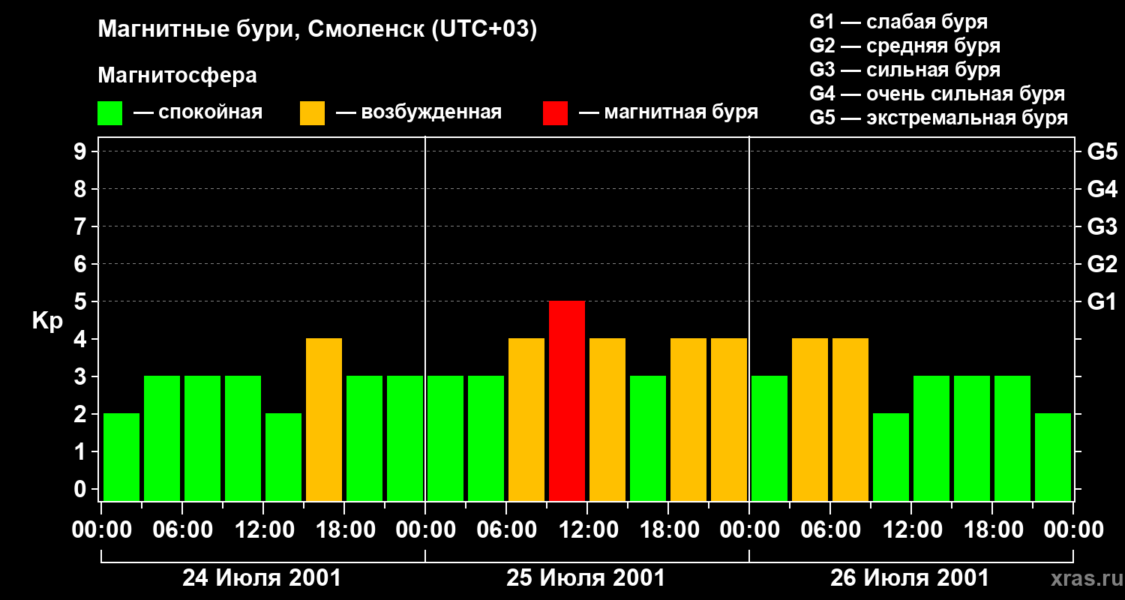This screenshot has width=1125, height=600.
Task: Select the orange 06:00–09:00 bar on 25 July
Action: [526, 419]
